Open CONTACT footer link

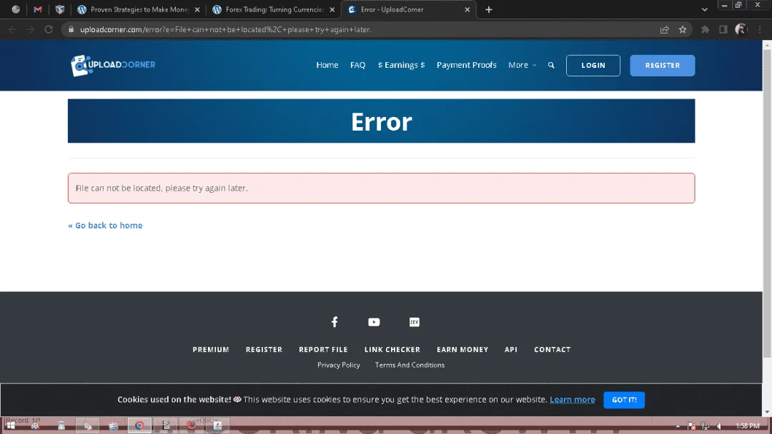(552, 350)
